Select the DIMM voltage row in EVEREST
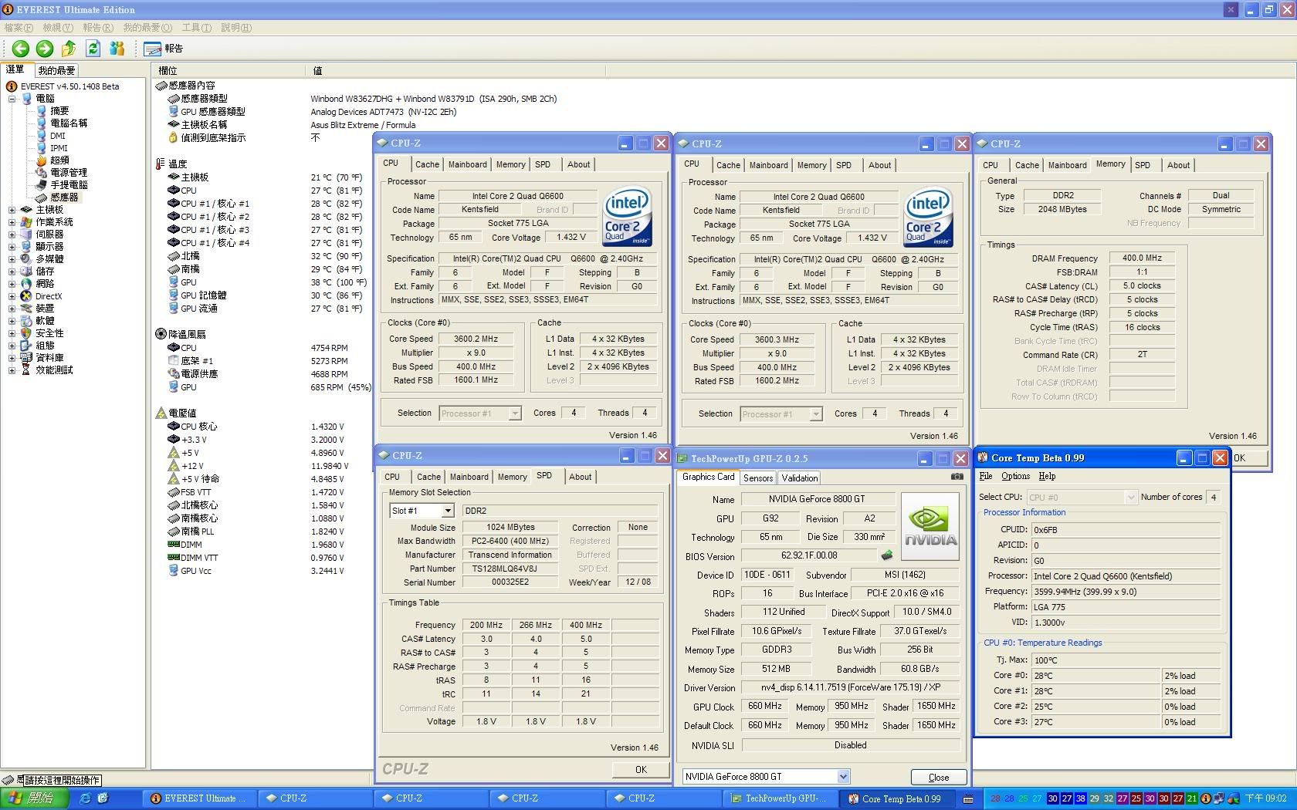Image resolution: width=1297 pixels, height=810 pixels. pyautogui.click(x=256, y=545)
